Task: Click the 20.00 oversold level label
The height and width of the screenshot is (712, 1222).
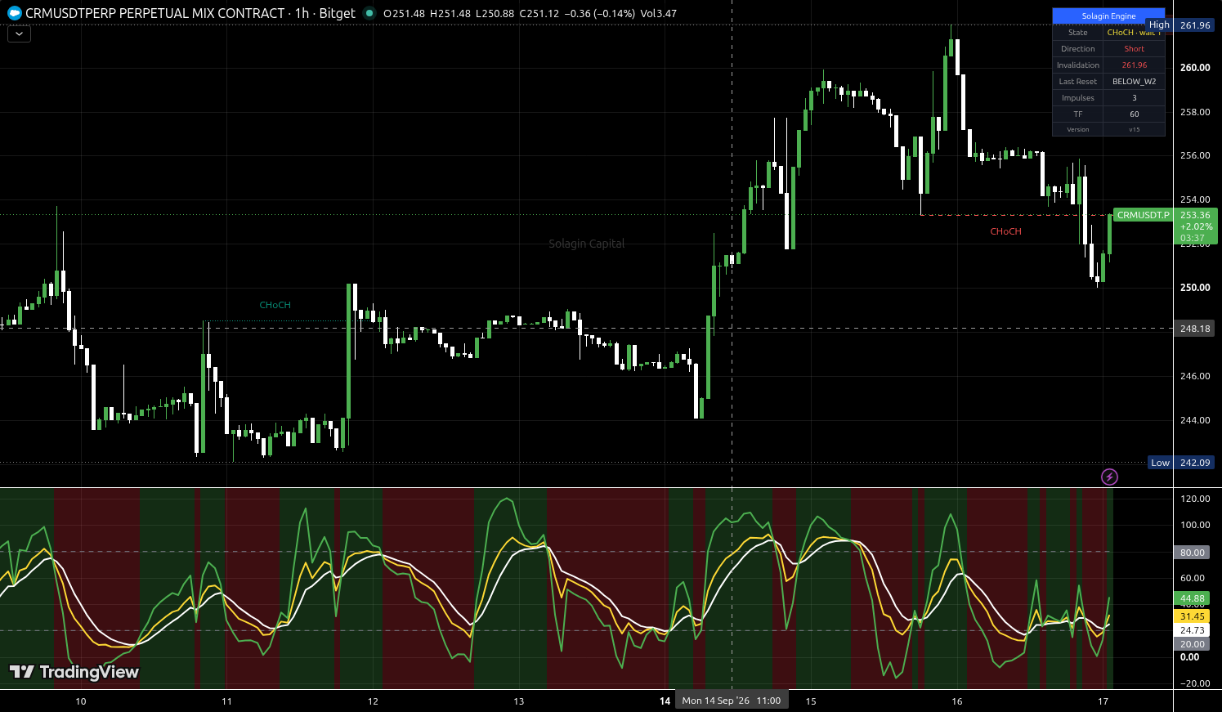Action: click(1193, 644)
